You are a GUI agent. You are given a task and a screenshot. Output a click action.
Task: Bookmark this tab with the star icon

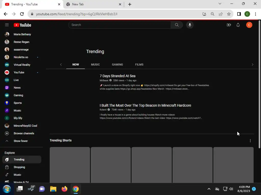(x=229, y=14)
